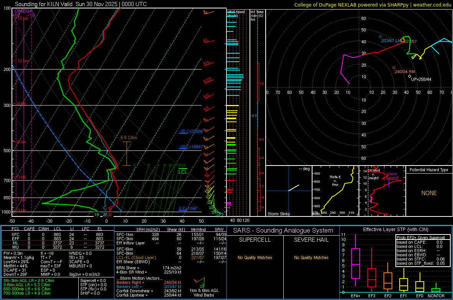Screen dimensions: 453x300
Task: Click the '0 C=1040' freezing level label
Action: 188,208
